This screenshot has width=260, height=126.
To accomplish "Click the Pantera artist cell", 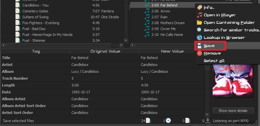I will coord(107,11).
